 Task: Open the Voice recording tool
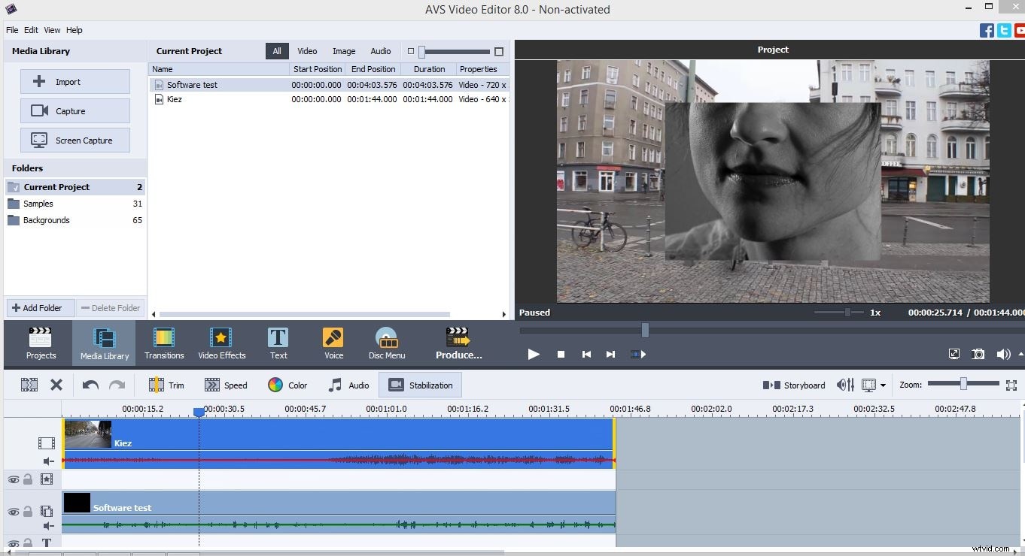point(333,343)
